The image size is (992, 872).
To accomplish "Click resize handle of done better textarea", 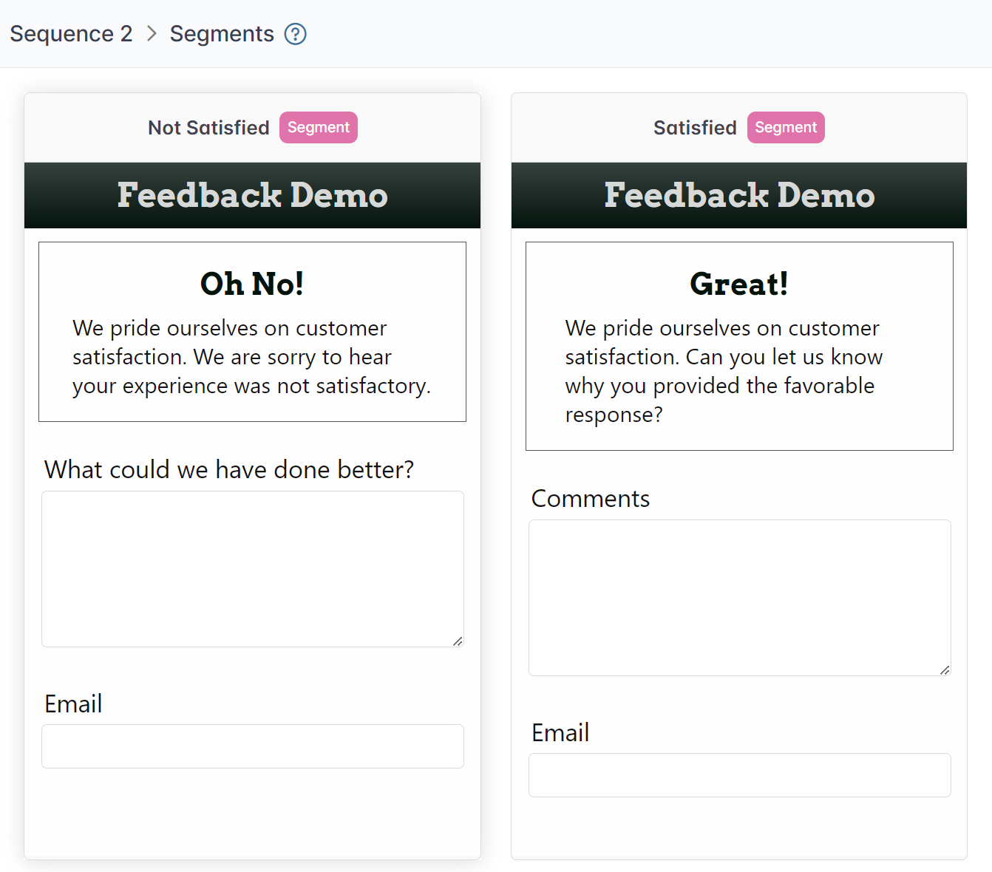I will 458,641.
